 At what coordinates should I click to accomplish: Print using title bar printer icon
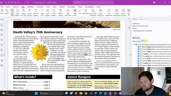tap(12, 2)
